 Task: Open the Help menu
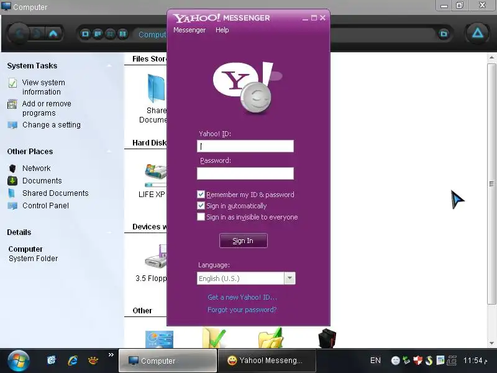222,30
